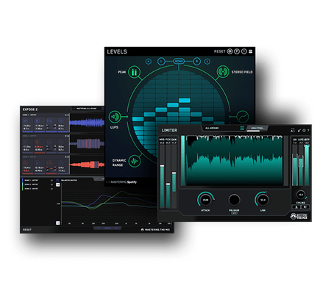Expand the MASTERING ALL ROUND preset in EXPOSE 2
The height and width of the screenshot is (299, 331).
coord(87,109)
